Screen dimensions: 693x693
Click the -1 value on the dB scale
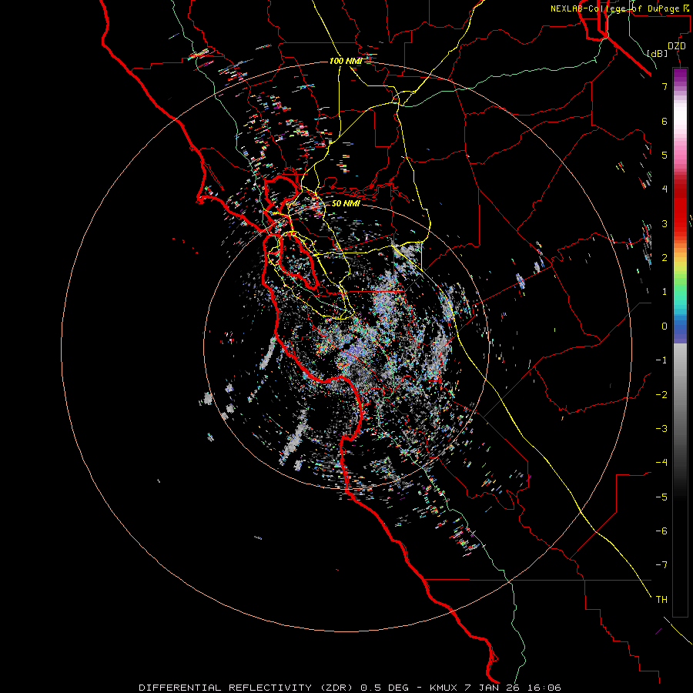661,360
